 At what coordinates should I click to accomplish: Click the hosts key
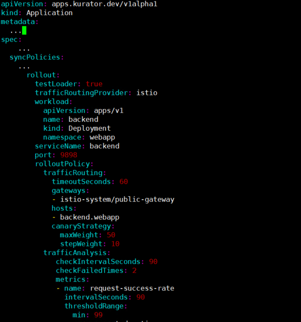point(62,208)
